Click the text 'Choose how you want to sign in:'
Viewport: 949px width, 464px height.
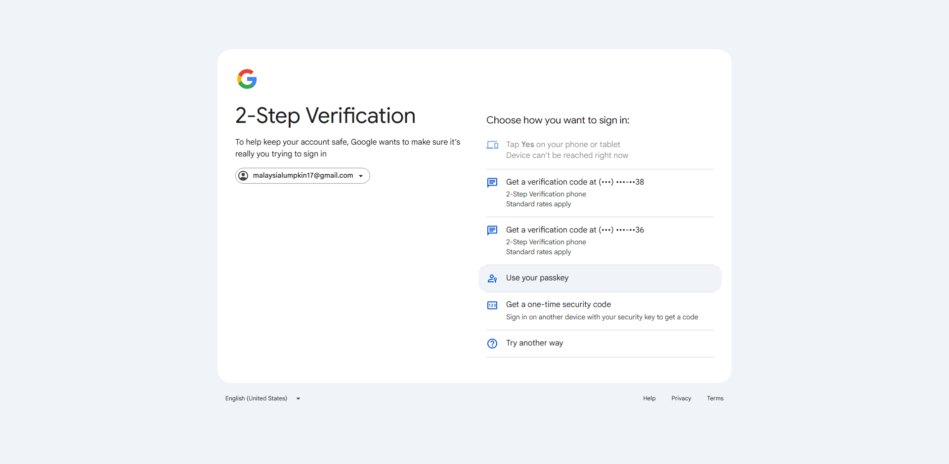tap(558, 120)
